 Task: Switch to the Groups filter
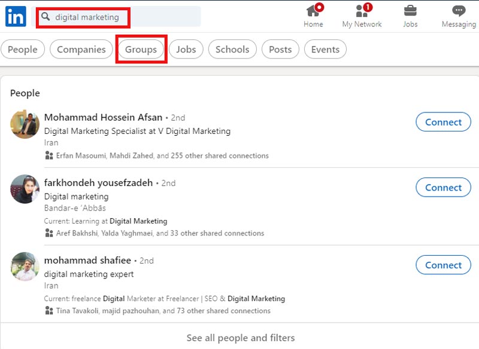[x=141, y=50]
